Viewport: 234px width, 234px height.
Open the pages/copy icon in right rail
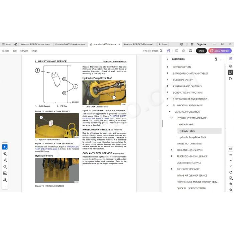tap(230, 79)
